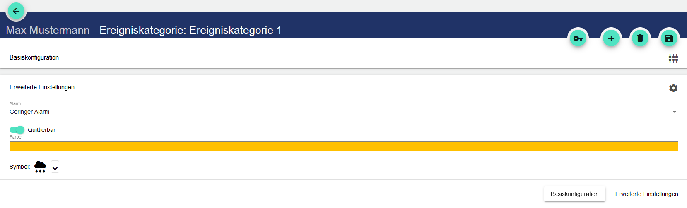The height and width of the screenshot is (208, 687).
Task: Click Max Mustermann in the page title
Action: tap(48, 30)
